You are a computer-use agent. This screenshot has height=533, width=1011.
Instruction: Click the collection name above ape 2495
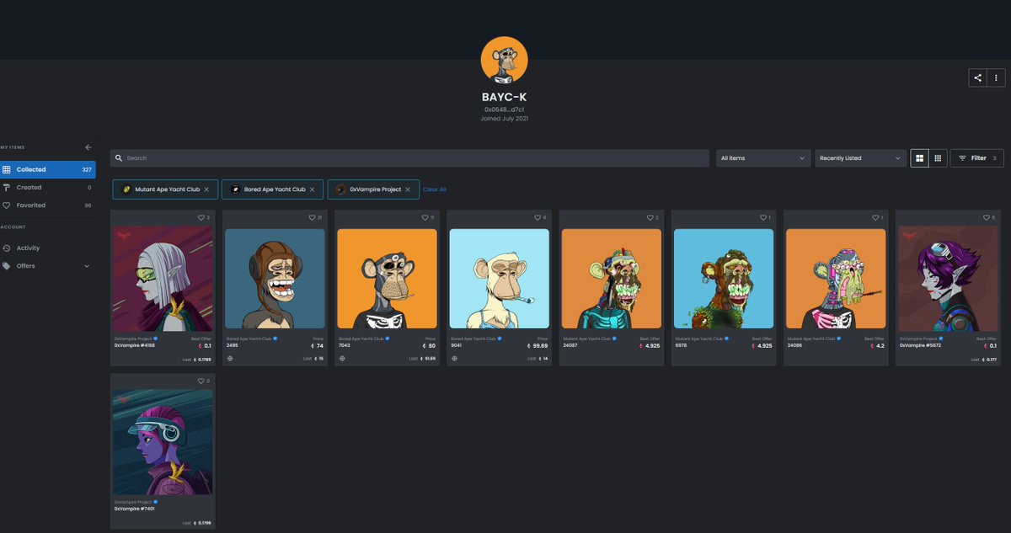coord(249,338)
